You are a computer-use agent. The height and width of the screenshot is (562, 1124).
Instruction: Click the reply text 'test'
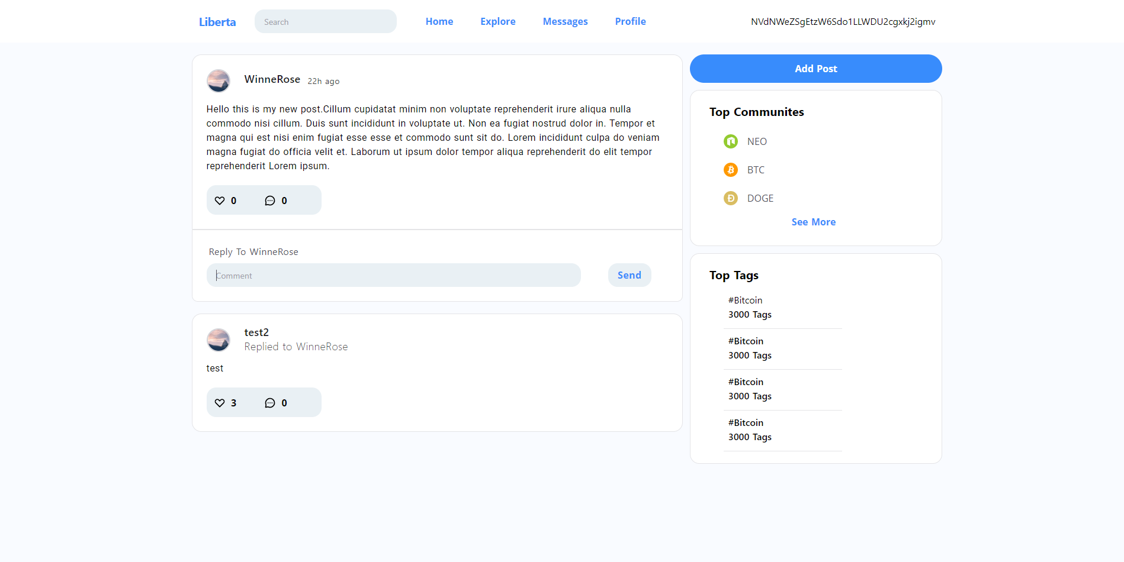pos(215,369)
